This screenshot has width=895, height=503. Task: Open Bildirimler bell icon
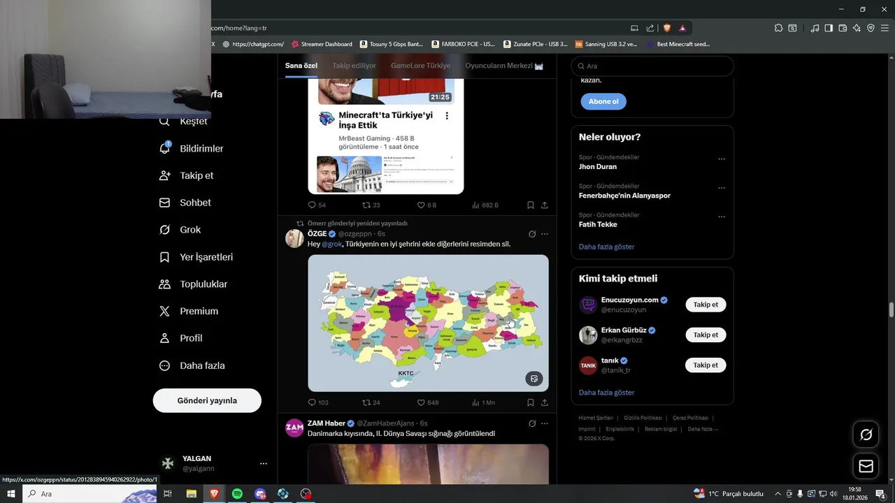tap(165, 148)
